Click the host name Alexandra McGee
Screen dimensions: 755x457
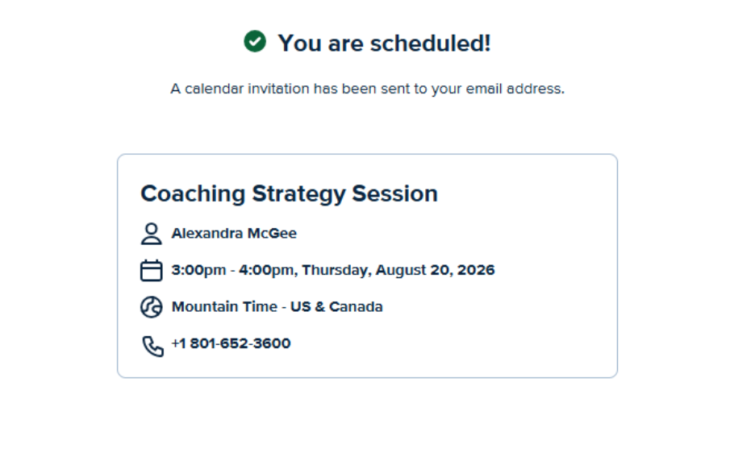pyautogui.click(x=234, y=233)
